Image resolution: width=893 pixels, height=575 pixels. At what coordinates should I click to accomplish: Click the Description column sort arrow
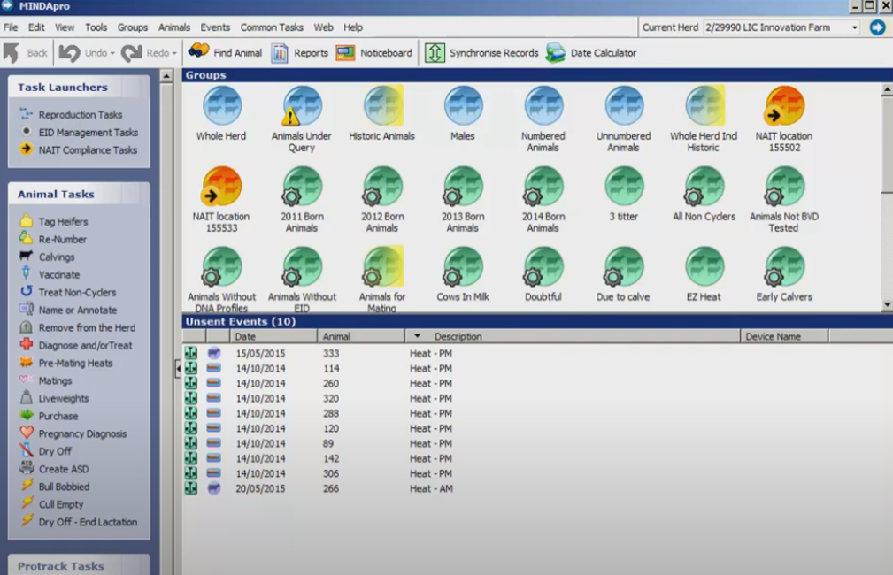(417, 336)
